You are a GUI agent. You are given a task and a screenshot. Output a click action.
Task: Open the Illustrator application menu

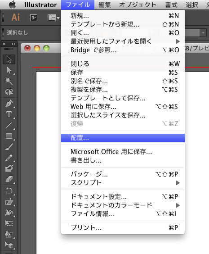40,5
